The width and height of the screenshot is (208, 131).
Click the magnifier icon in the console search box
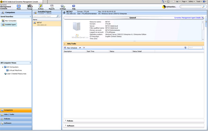coord(203,7)
